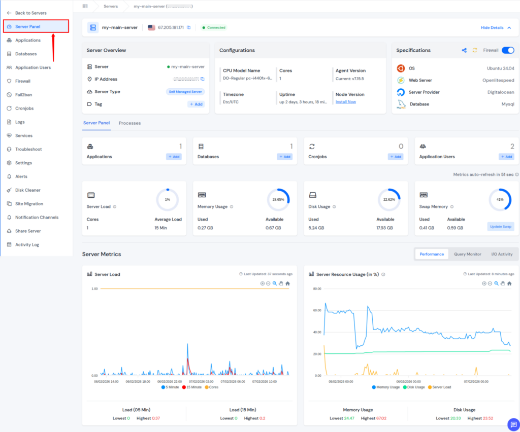Open the Query Monitor tab
Viewport: 520px width, 432px height.
click(467, 254)
